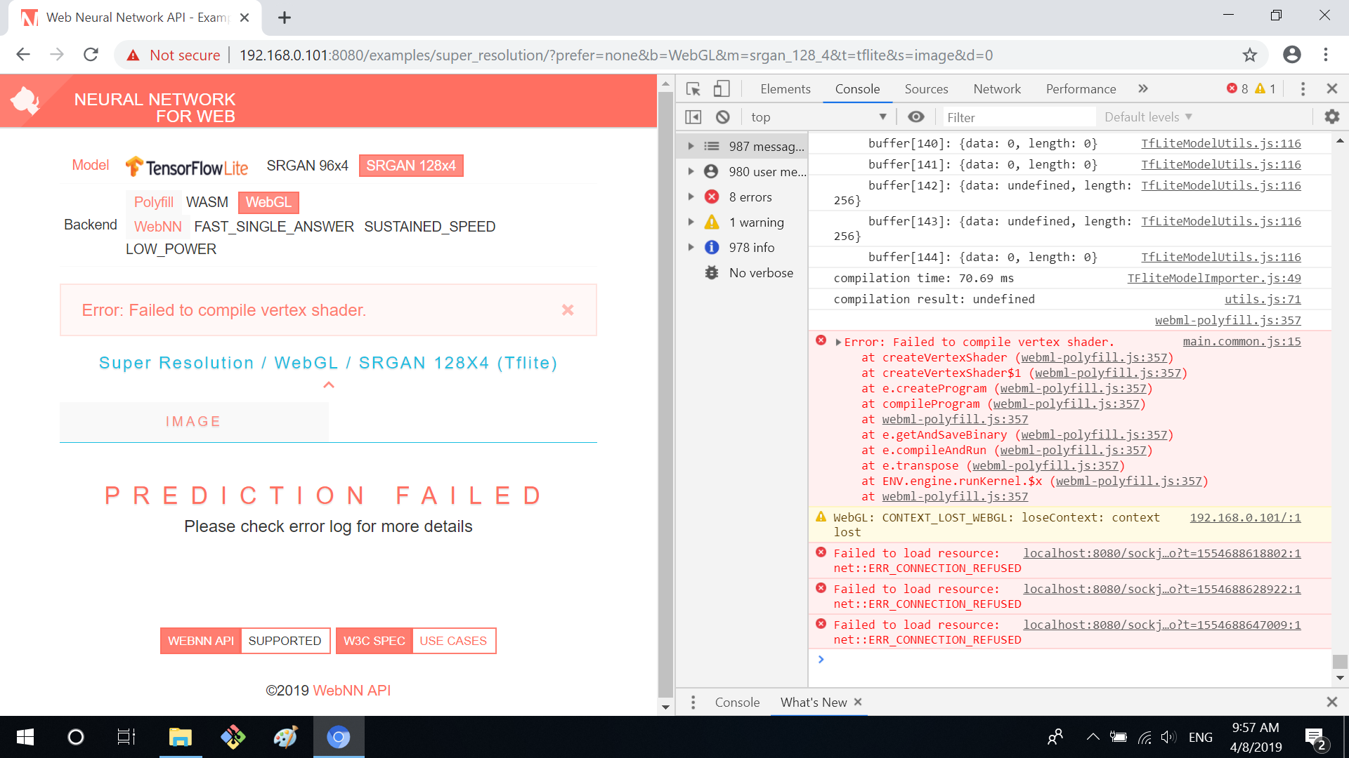Screen dimensions: 1349x758
Task: Expand the 8 errors group in sidebar
Action: click(x=691, y=197)
